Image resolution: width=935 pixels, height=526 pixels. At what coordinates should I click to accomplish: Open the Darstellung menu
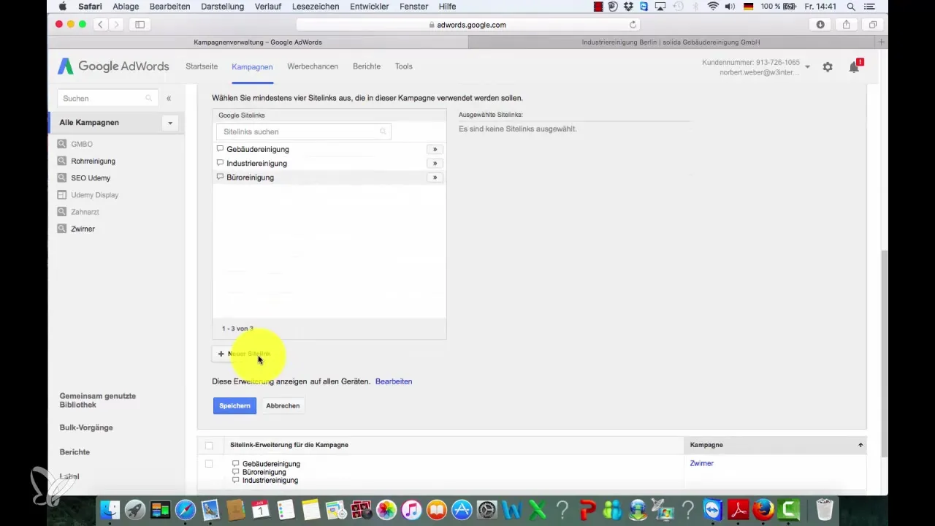tap(221, 7)
